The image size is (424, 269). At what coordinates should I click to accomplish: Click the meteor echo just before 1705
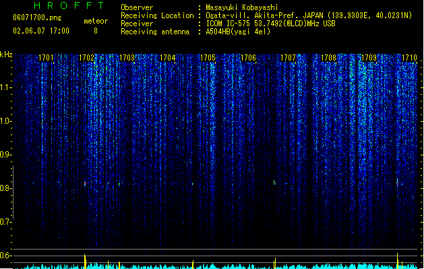tap(193, 184)
